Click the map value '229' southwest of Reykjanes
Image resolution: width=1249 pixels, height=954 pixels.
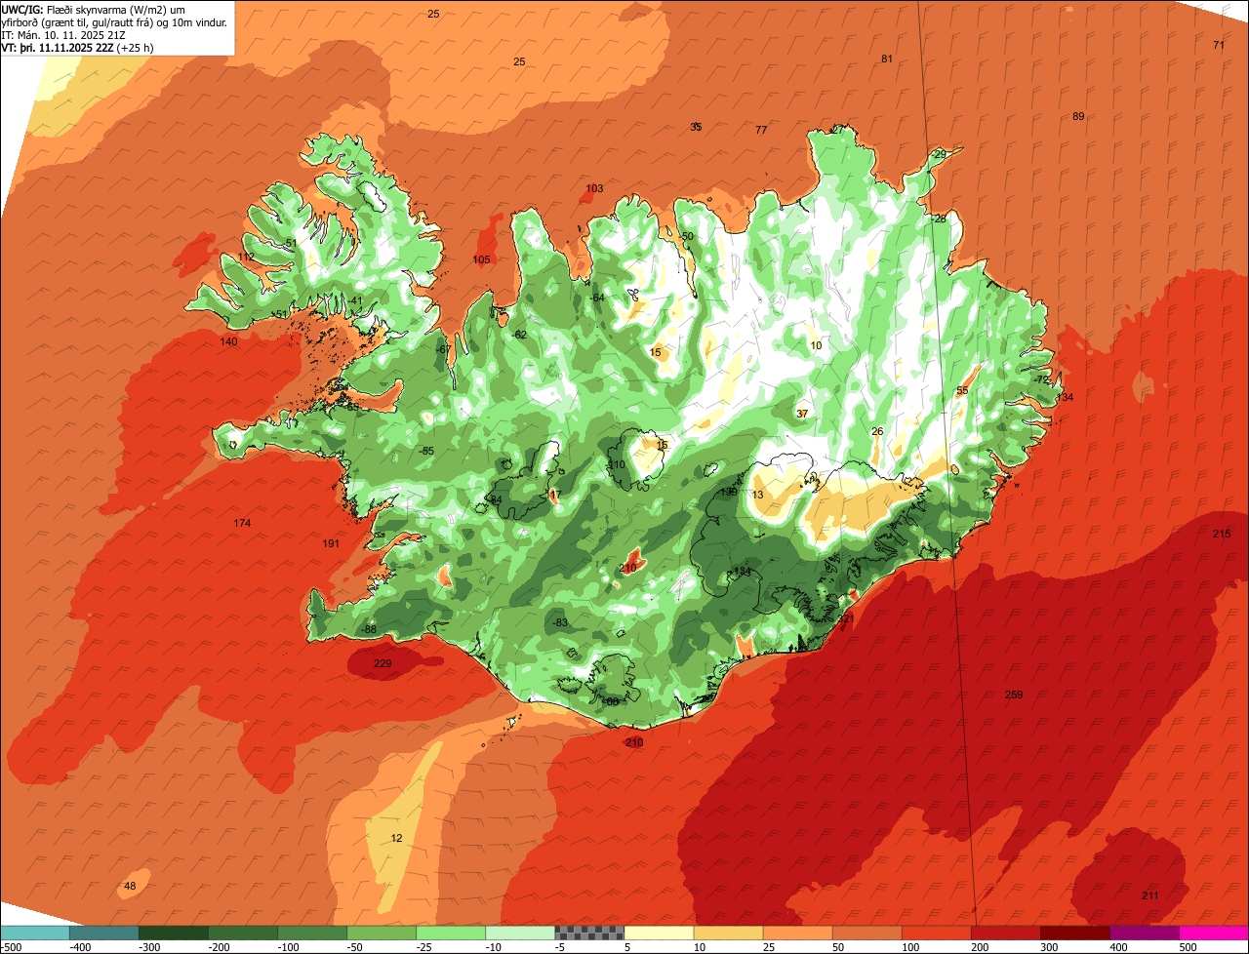click(383, 663)
